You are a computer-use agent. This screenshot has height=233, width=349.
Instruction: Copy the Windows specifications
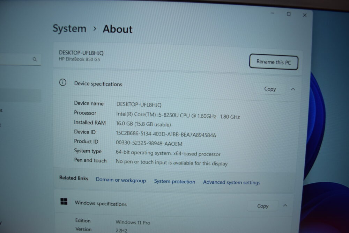(263, 206)
